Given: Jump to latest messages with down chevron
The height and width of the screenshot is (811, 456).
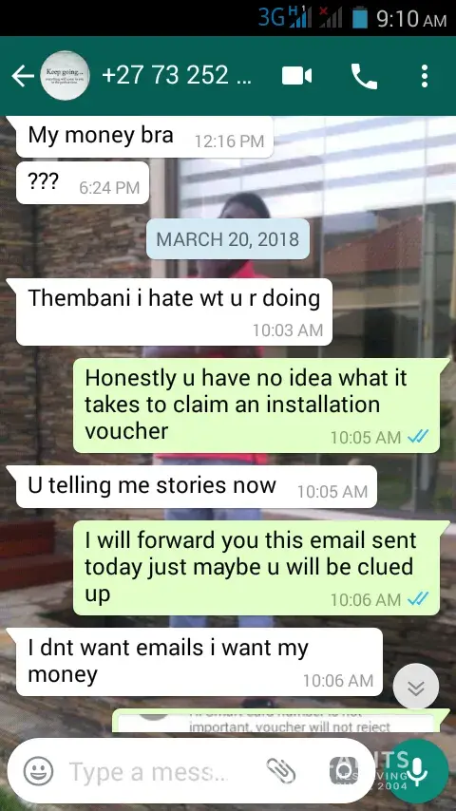Looking at the screenshot, I should [416, 688].
